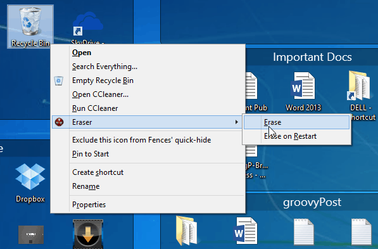
Task: Choose Rename from the context menu
Action: coord(148,186)
